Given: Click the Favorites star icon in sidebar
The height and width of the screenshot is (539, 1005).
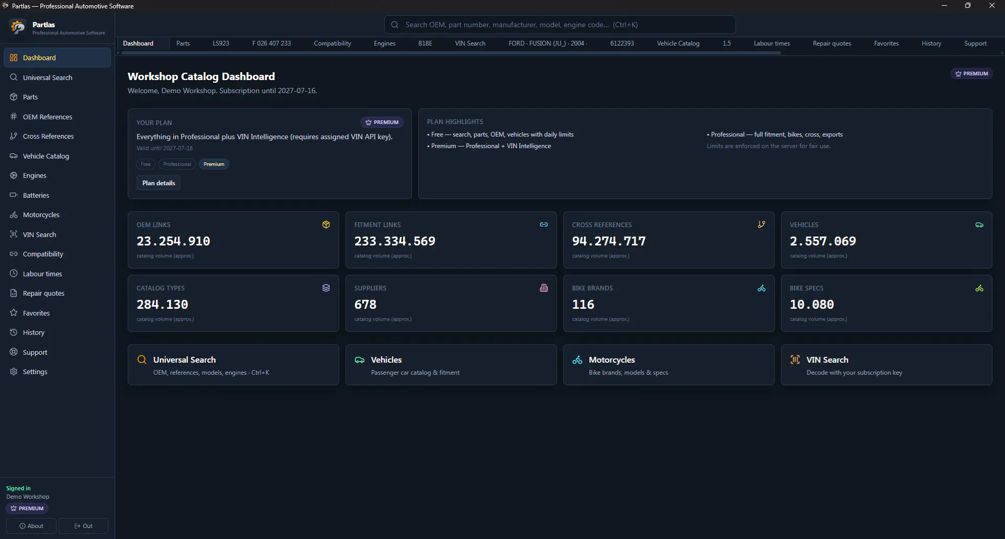Looking at the screenshot, I should tap(14, 312).
